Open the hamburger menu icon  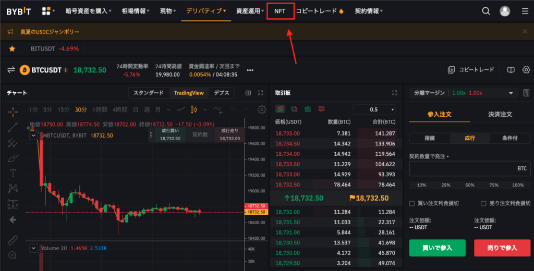tap(525, 11)
